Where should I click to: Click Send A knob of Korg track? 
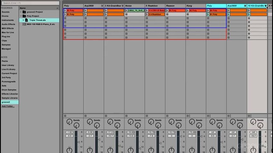pos(192,122)
